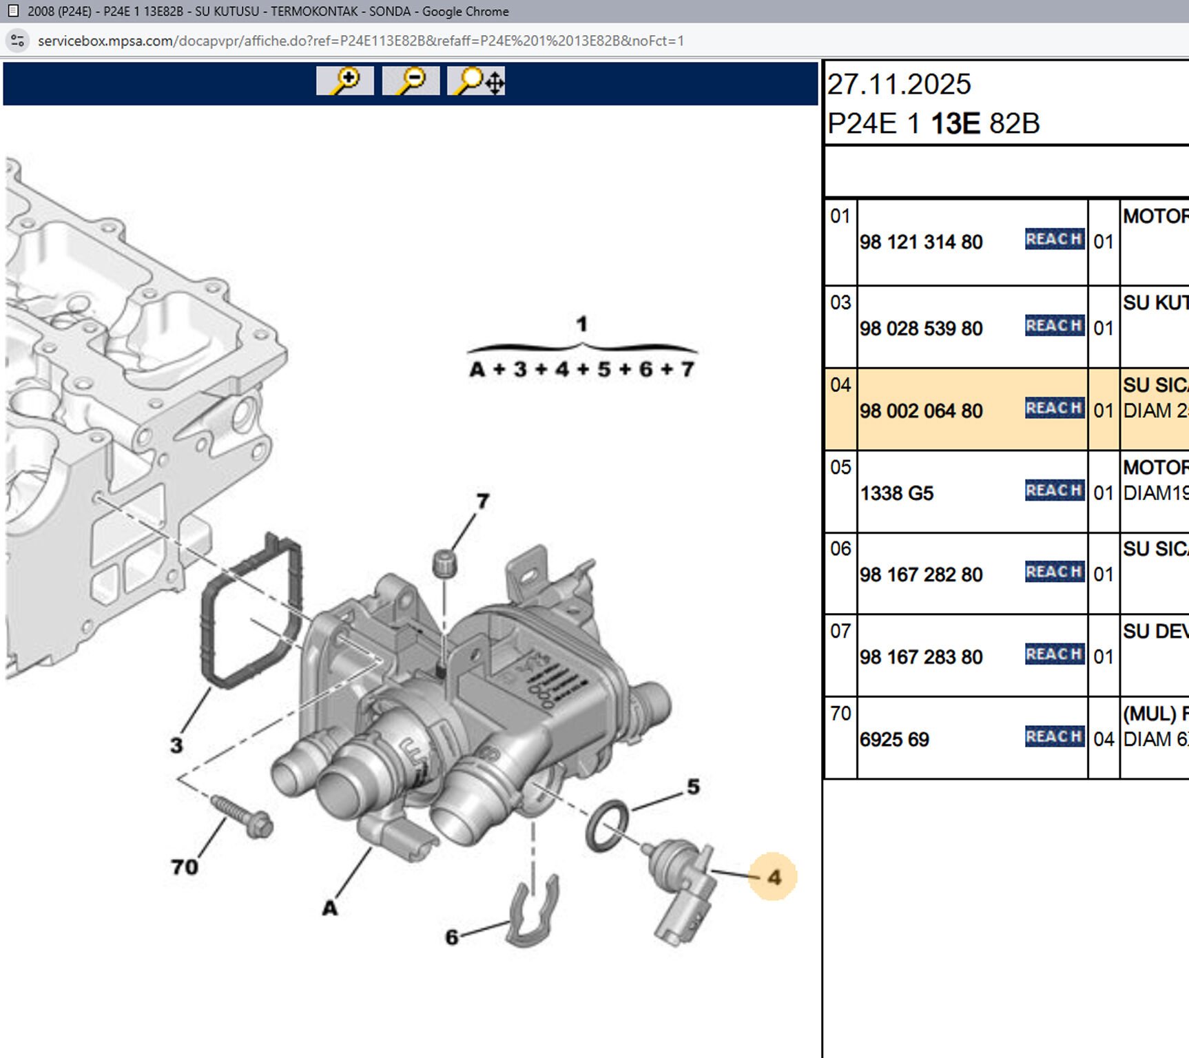Click the zoom out magnifier icon
The height and width of the screenshot is (1058, 1189).
411,81
